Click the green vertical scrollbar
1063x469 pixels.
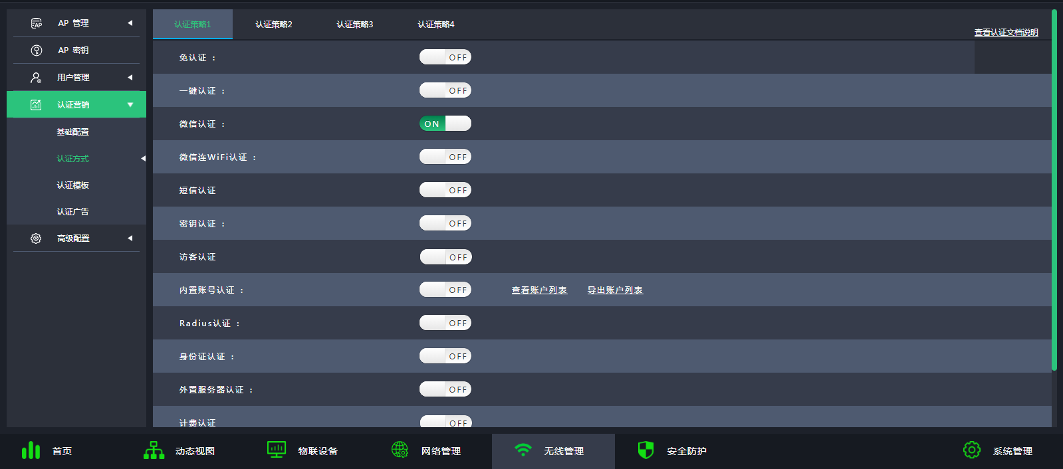click(1054, 189)
